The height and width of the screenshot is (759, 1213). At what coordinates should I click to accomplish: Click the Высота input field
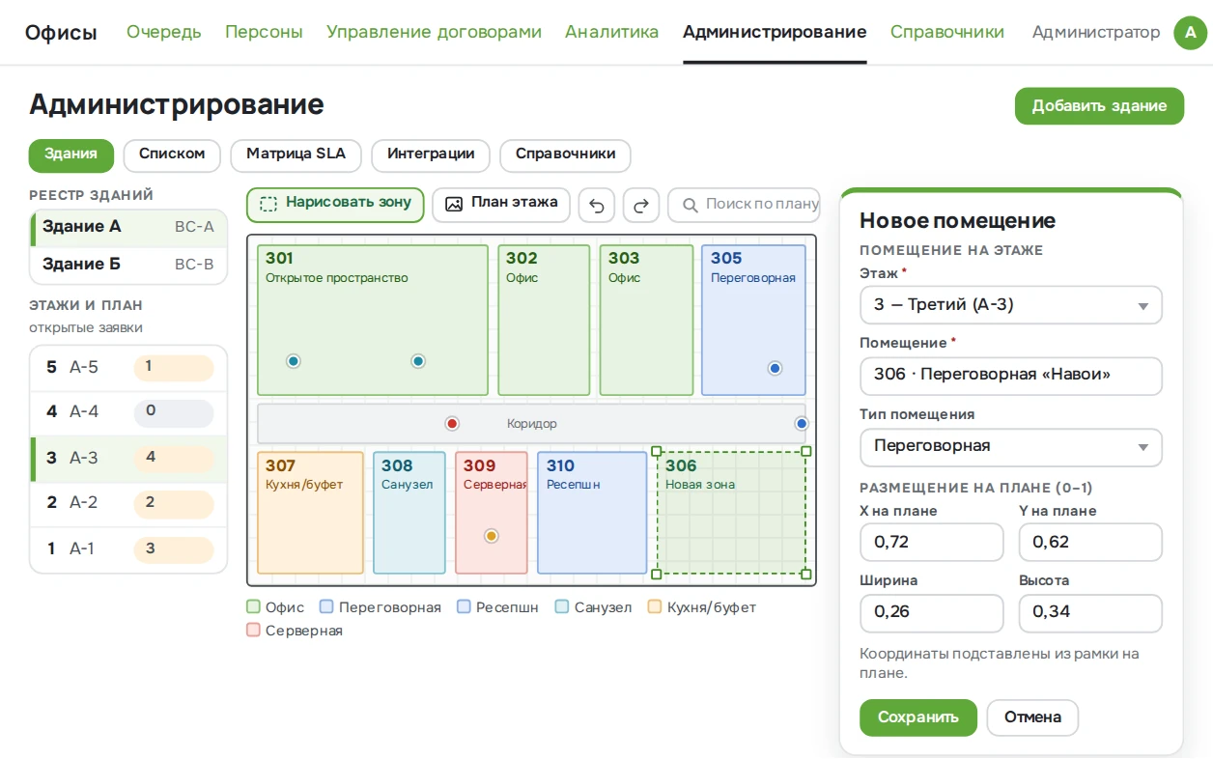1090,613
